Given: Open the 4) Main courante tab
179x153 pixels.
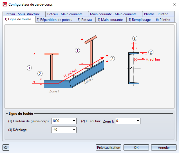Looking at the screenshot, I should coord(111,20).
